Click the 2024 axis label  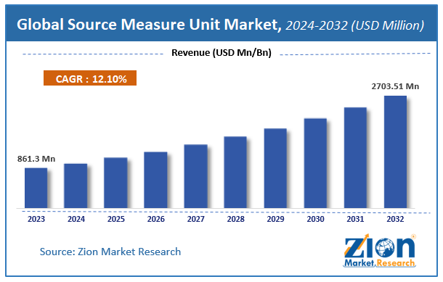[76, 219]
